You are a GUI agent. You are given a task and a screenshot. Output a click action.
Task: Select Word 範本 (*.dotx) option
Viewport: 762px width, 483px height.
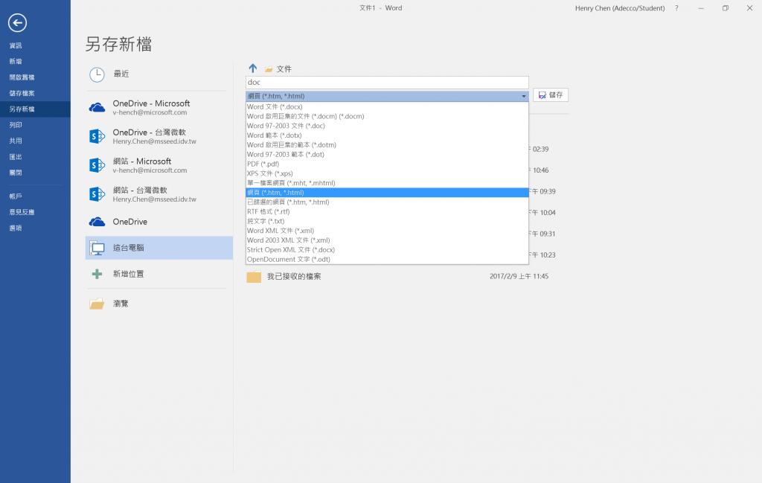(387, 135)
